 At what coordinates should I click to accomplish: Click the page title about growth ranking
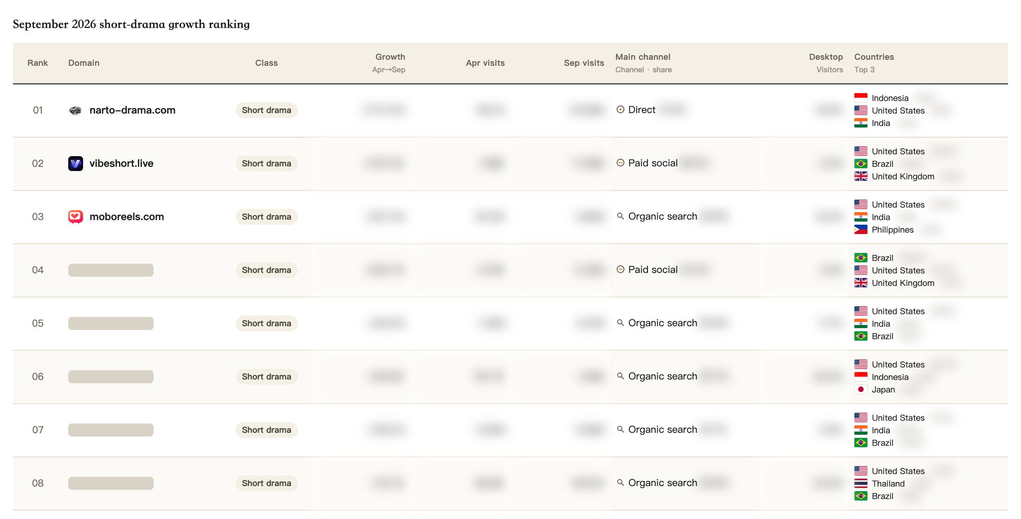tap(131, 24)
